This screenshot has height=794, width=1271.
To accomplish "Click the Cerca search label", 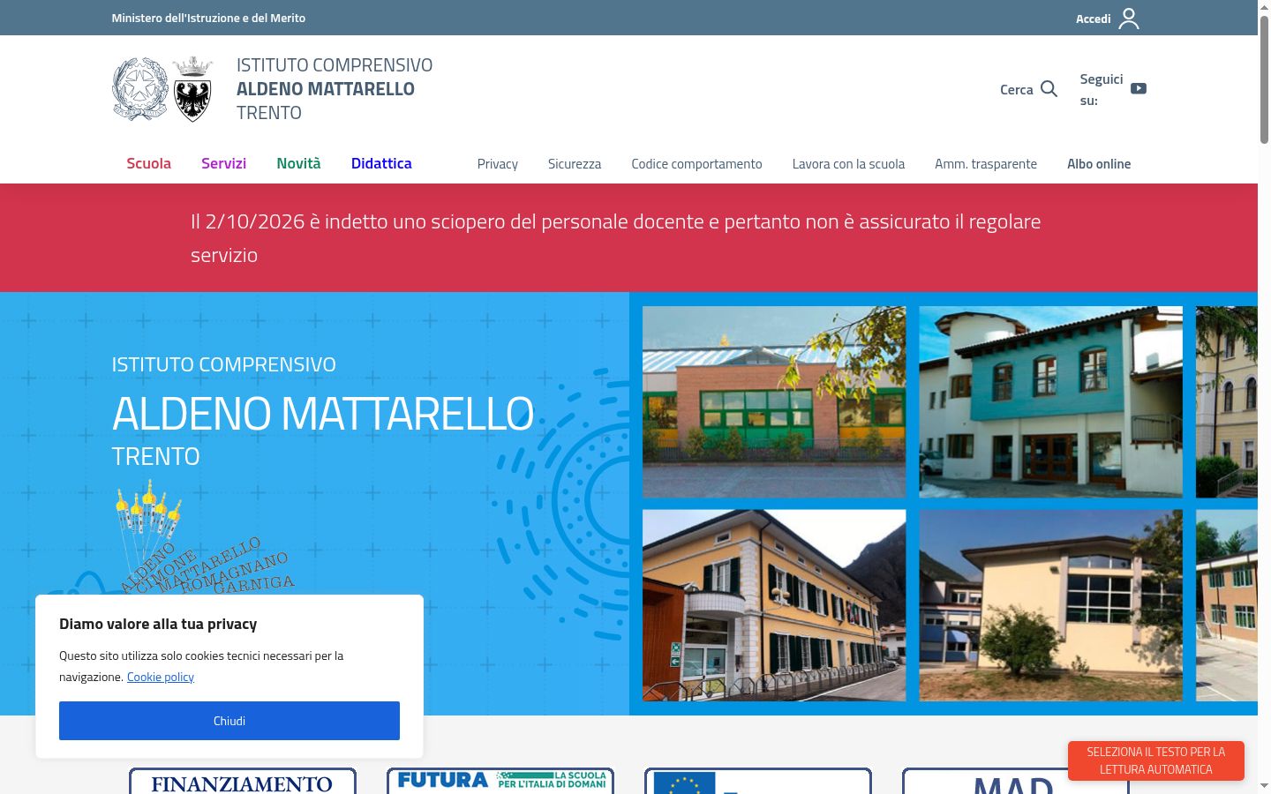I will [x=1016, y=90].
